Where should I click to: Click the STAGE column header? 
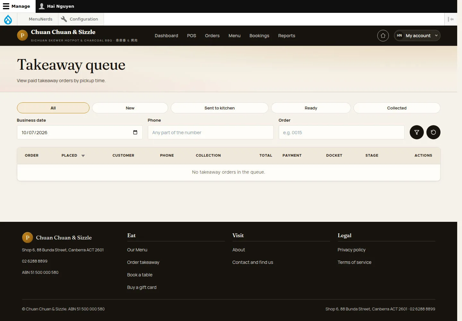[372, 155]
